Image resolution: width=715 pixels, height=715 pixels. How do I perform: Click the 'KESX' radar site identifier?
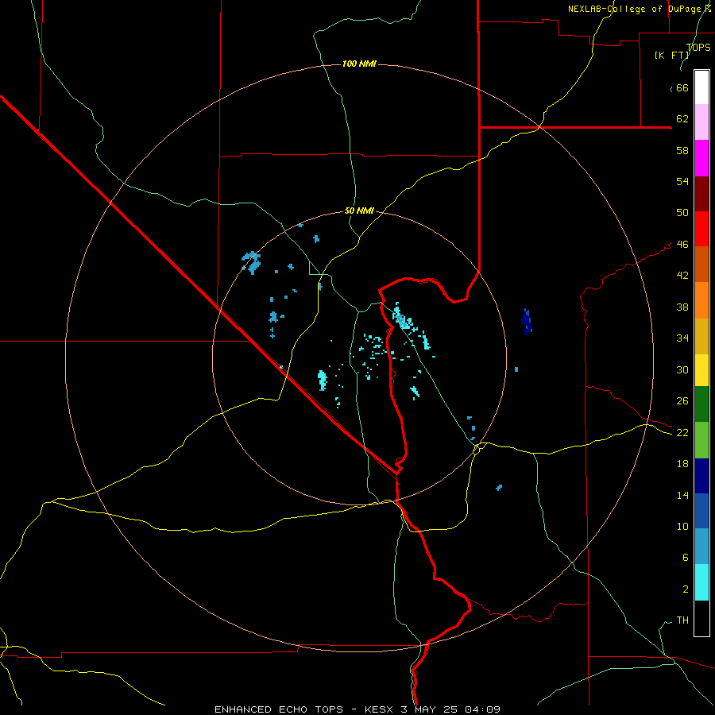[x=381, y=709]
